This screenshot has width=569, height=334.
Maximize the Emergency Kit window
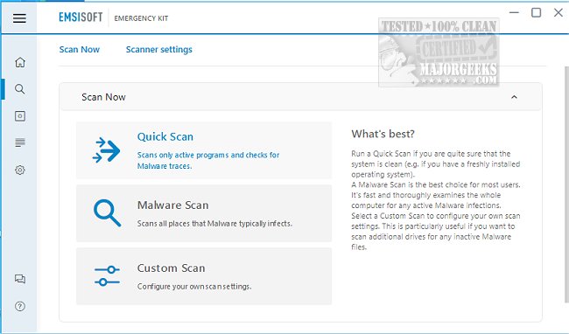coord(536,13)
